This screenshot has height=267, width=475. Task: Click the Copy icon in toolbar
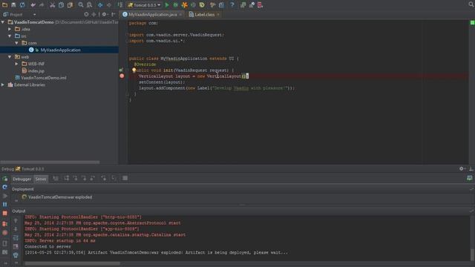(x=61, y=5)
